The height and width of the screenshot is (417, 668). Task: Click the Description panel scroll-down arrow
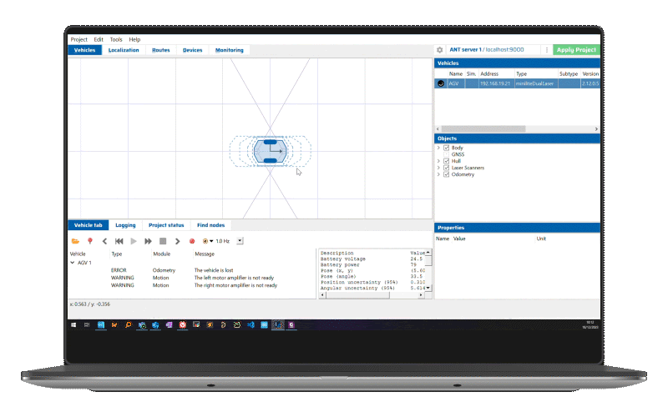coord(428,288)
